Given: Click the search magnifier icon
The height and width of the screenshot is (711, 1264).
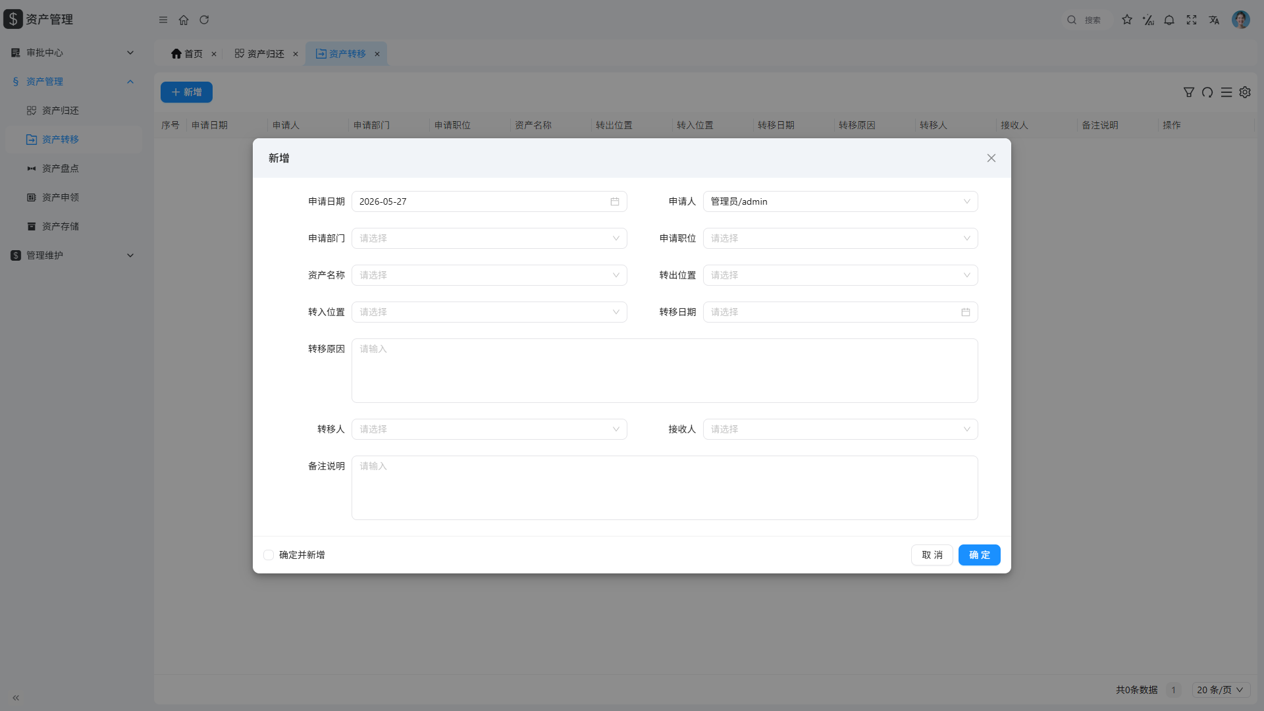Looking at the screenshot, I should tap(1072, 20).
